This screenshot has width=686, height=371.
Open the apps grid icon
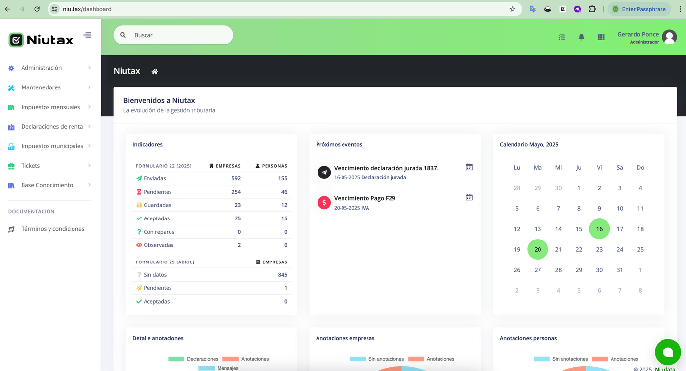coord(601,37)
